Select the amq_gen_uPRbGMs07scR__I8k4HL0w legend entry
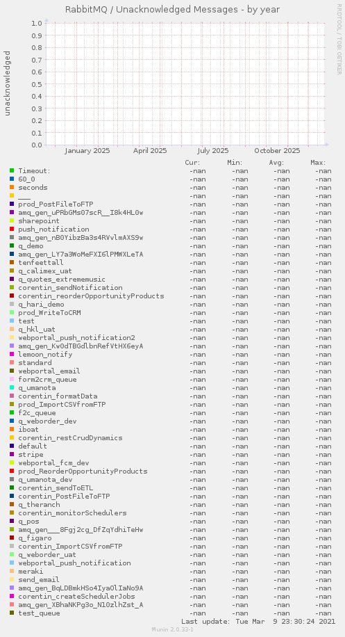Image resolution: width=345 pixels, height=637 pixels. tap(81, 213)
